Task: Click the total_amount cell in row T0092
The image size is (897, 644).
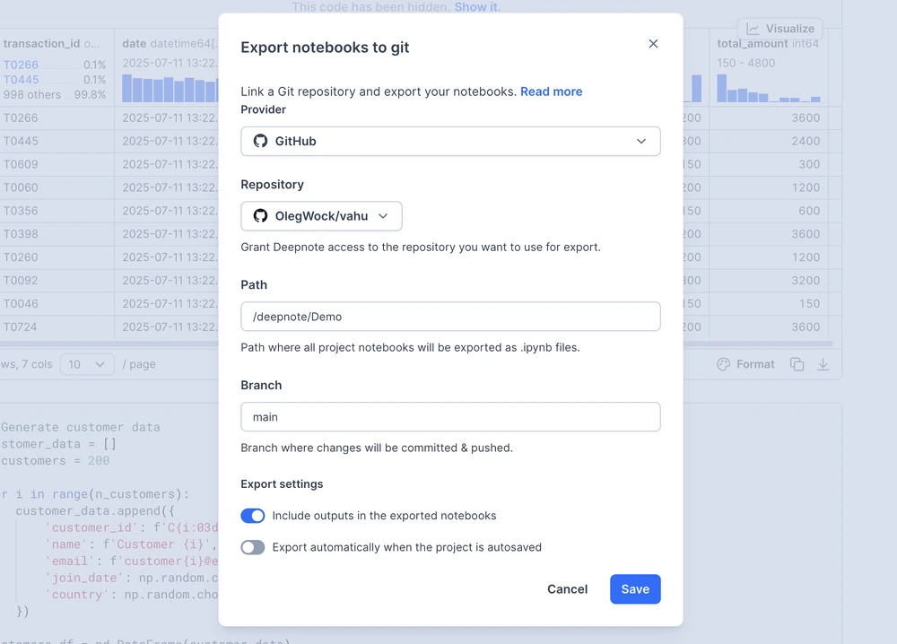Action: (x=769, y=281)
